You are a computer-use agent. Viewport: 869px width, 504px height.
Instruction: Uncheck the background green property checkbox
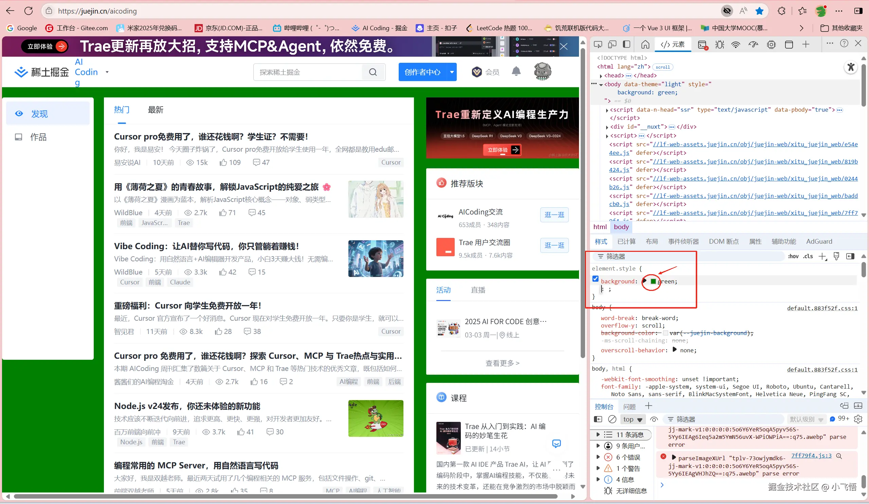tap(596, 279)
